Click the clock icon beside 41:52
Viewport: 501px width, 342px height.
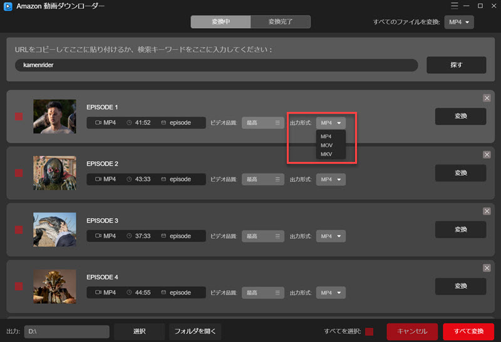point(129,123)
